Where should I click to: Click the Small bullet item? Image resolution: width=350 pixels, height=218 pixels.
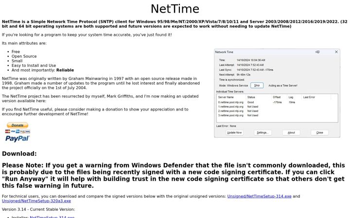[x=17, y=61]
